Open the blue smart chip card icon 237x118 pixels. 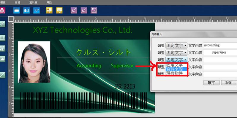click(x=26, y=10)
